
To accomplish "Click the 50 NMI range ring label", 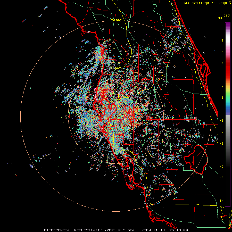I will pyautogui.click(x=116, y=68).
